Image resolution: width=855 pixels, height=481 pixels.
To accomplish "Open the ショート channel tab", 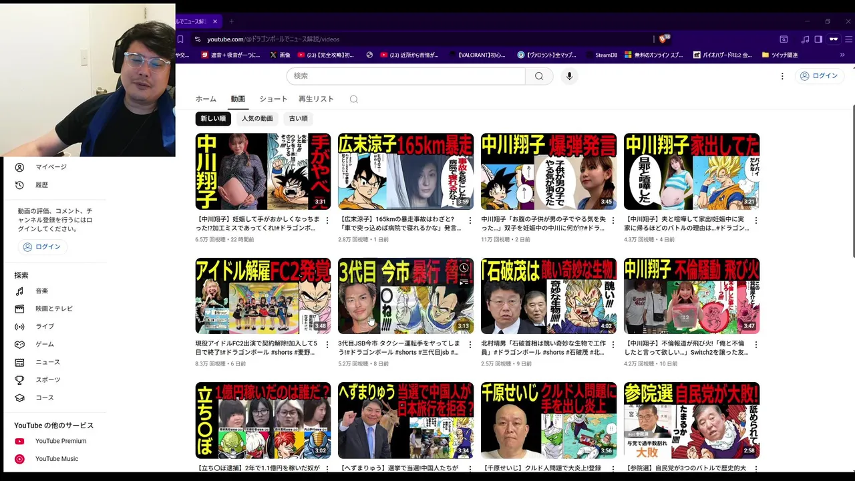I will [273, 99].
